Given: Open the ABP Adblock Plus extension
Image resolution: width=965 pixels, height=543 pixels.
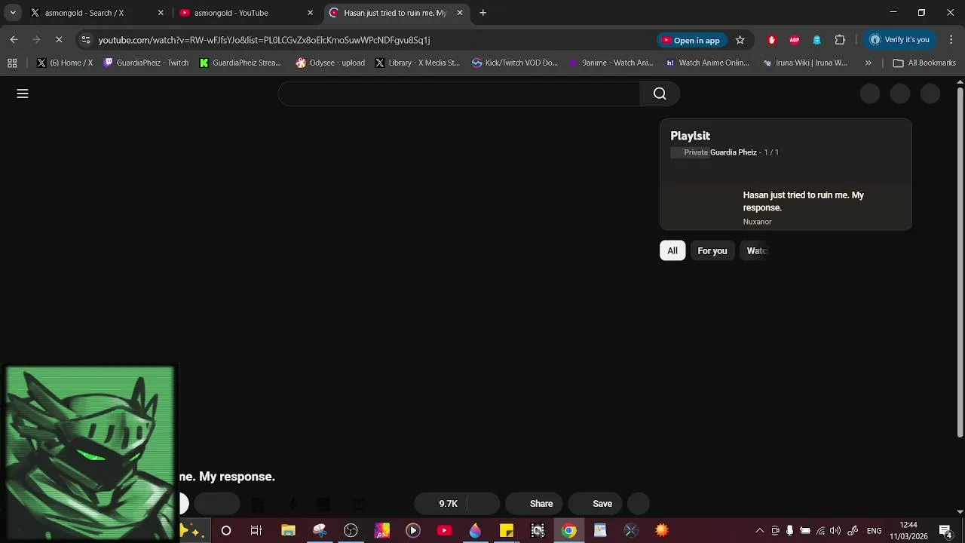Looking at the screenshot, I should click(x=794, y=40).
